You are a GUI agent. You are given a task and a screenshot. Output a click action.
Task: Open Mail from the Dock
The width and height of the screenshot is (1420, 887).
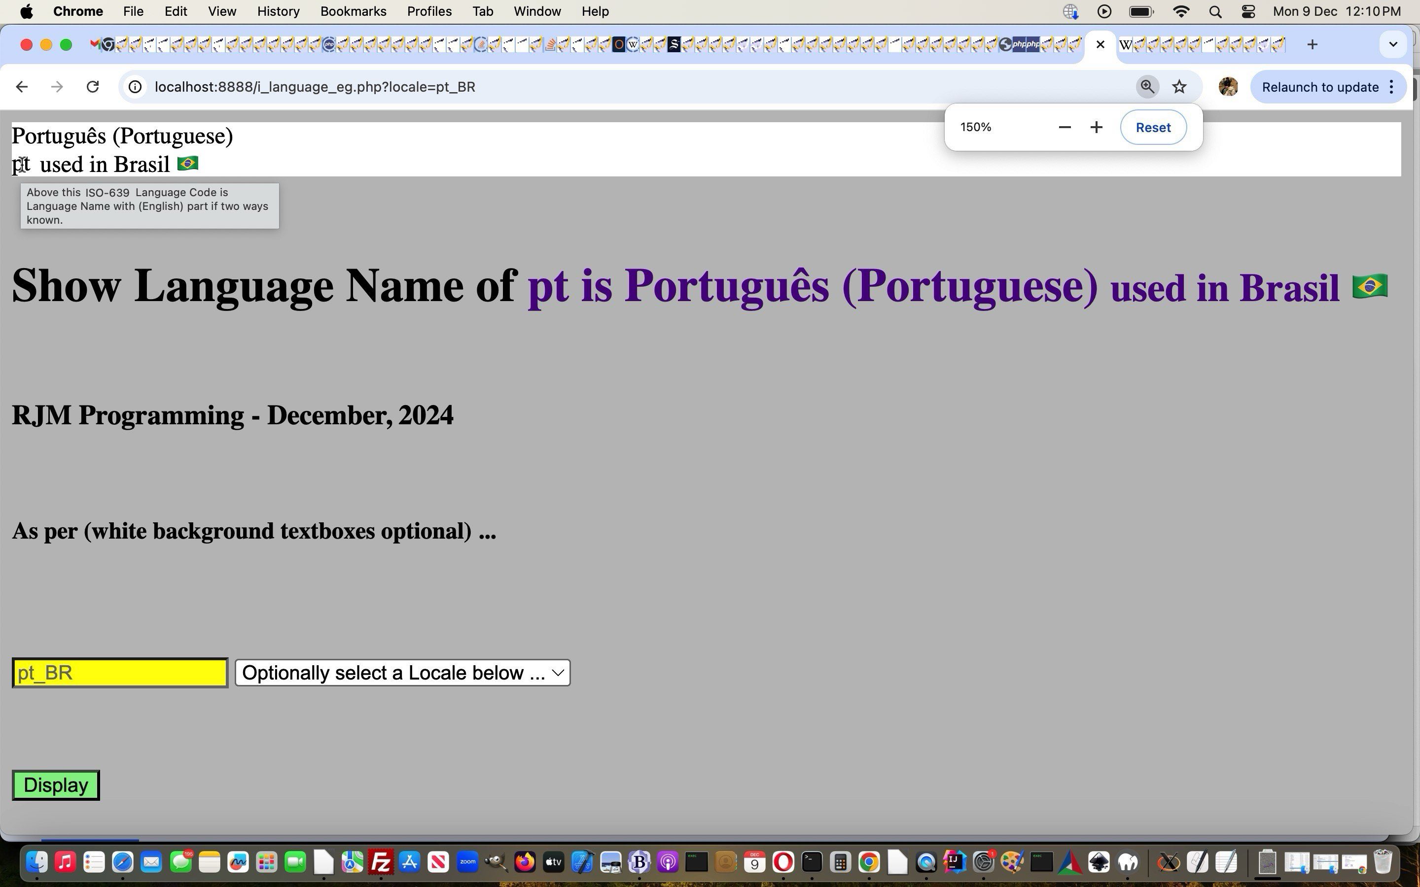tap(151, 862)
